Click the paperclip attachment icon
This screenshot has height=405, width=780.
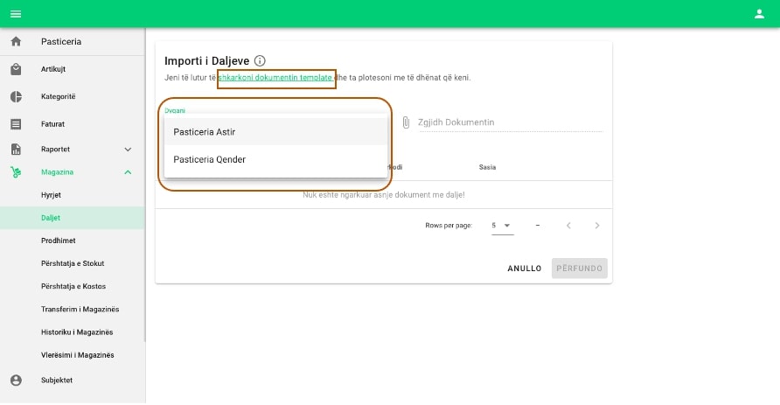tap(406, 122)
